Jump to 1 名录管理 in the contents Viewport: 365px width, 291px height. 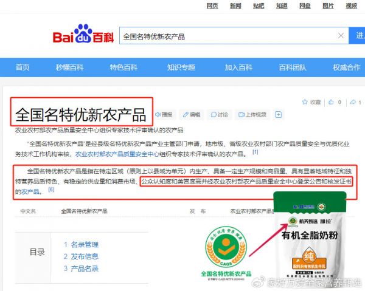(81, 244)
